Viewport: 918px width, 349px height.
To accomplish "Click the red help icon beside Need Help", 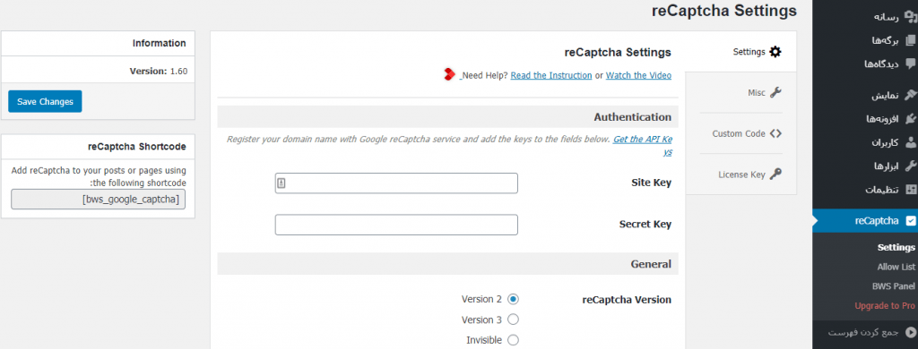I will (x=450, y=75).
